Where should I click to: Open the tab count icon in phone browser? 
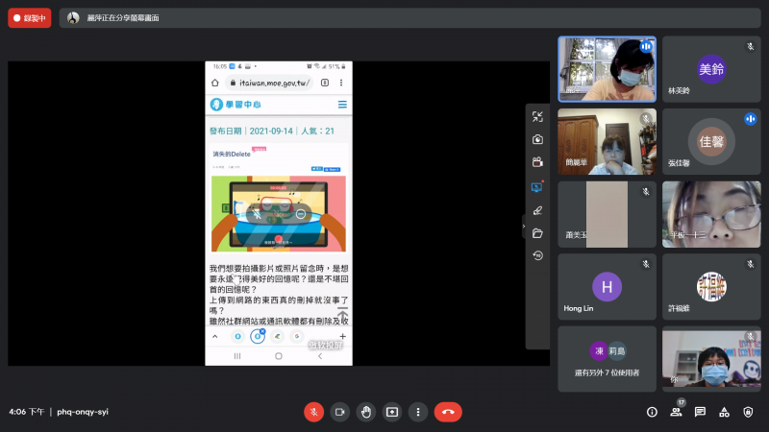click(325, 83)
